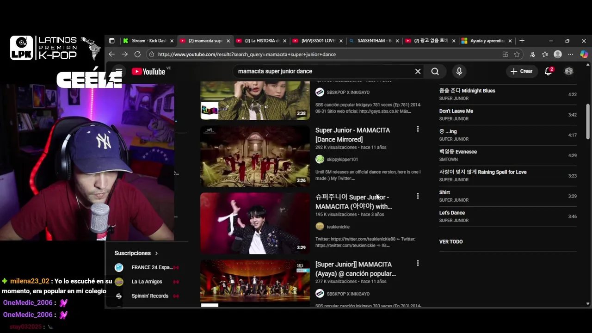The height and width of the screenshot is (333, 592).
Task: Open skippykipper101 channel name
Action: point(342,159)
